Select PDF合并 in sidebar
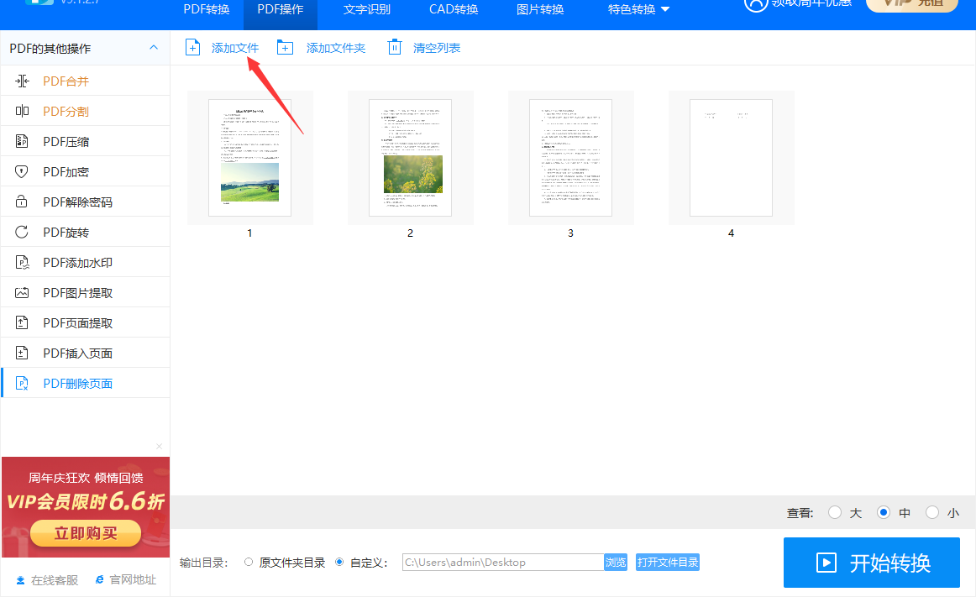 pos(86,81)
